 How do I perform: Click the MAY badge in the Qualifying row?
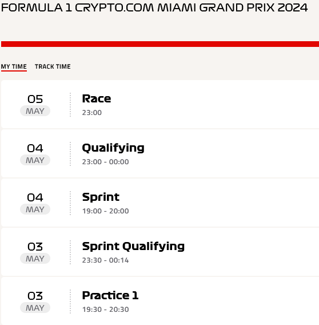[35, 160]
